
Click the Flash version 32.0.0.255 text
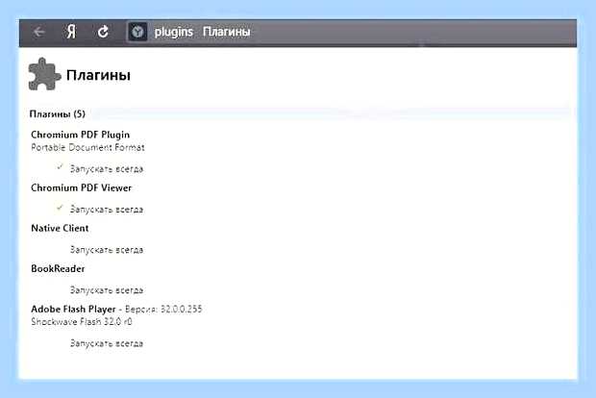click(x=163, y=309)
